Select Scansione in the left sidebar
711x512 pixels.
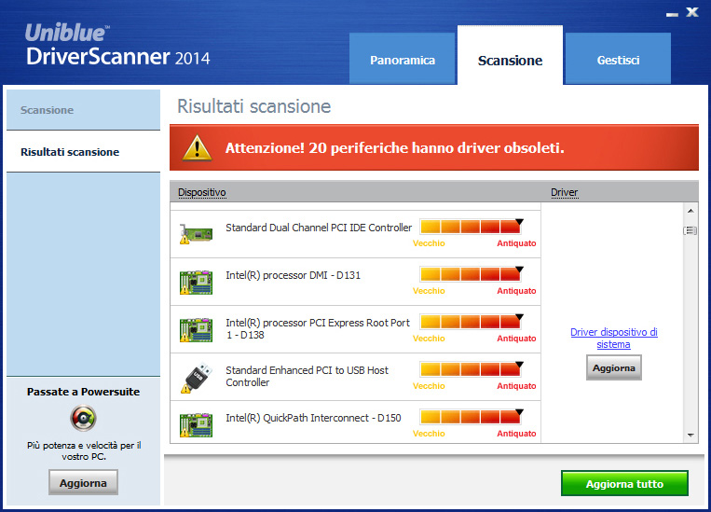pos(47,110)
